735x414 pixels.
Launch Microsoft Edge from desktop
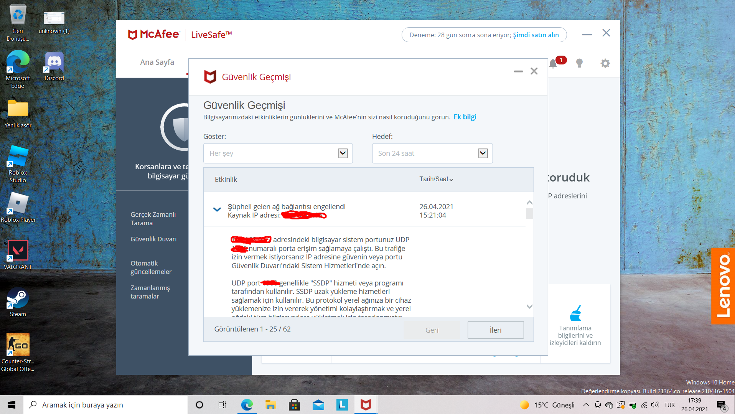point(18,70)
